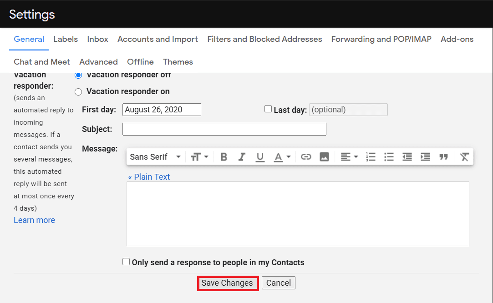Open the text size dropdown

coord(200,157)
